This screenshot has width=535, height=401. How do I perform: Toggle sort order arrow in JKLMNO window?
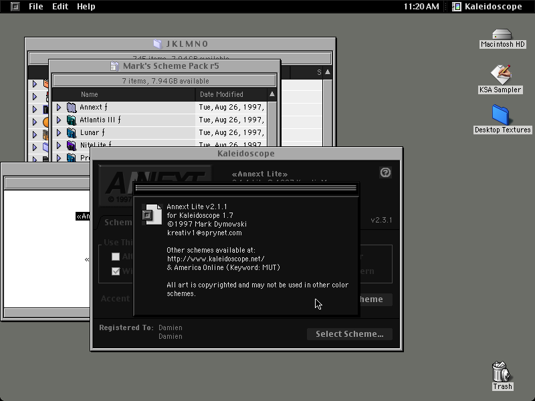(328, 72)
